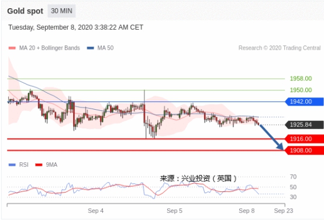This screenshot has width=324, height=220.
Task: Toggle the MA 20 + Bollinger Bands legend label
Action: pos(50,48)
